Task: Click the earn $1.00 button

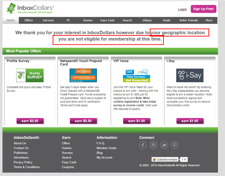Action: pos(190,121)
